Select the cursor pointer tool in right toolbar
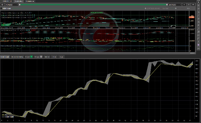Viewport: 201px width, 123px height. (x=198, y=2)
